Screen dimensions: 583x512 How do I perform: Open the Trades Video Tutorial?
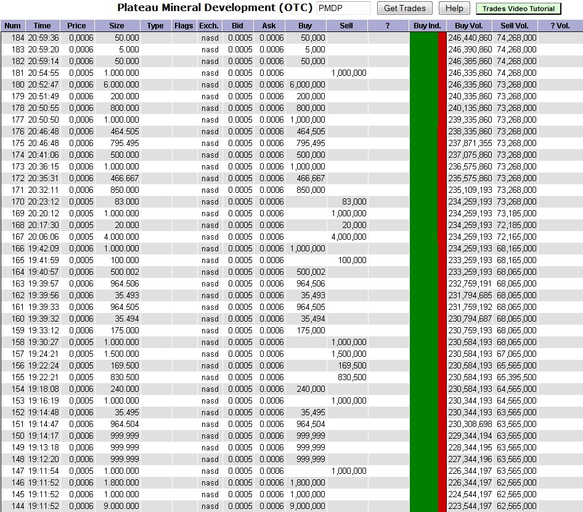point(518,9)
